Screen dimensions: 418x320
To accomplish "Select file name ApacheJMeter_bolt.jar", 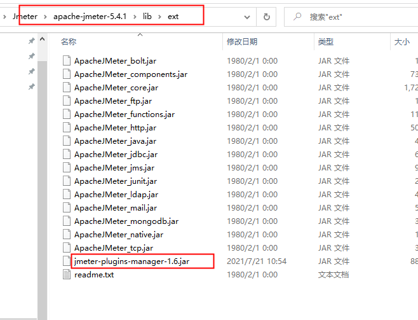I will [x=115, y=61].
